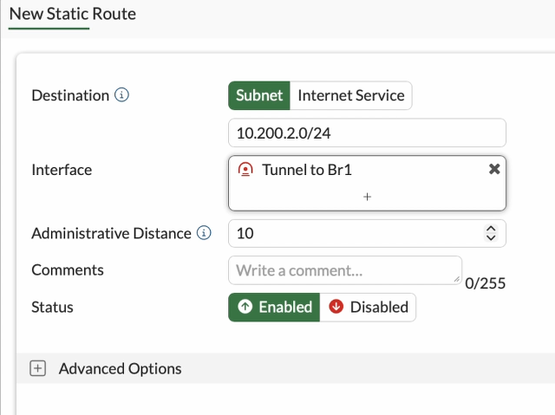Set route status to Disabled
The image size is (555, 415).
coord(369,307)
